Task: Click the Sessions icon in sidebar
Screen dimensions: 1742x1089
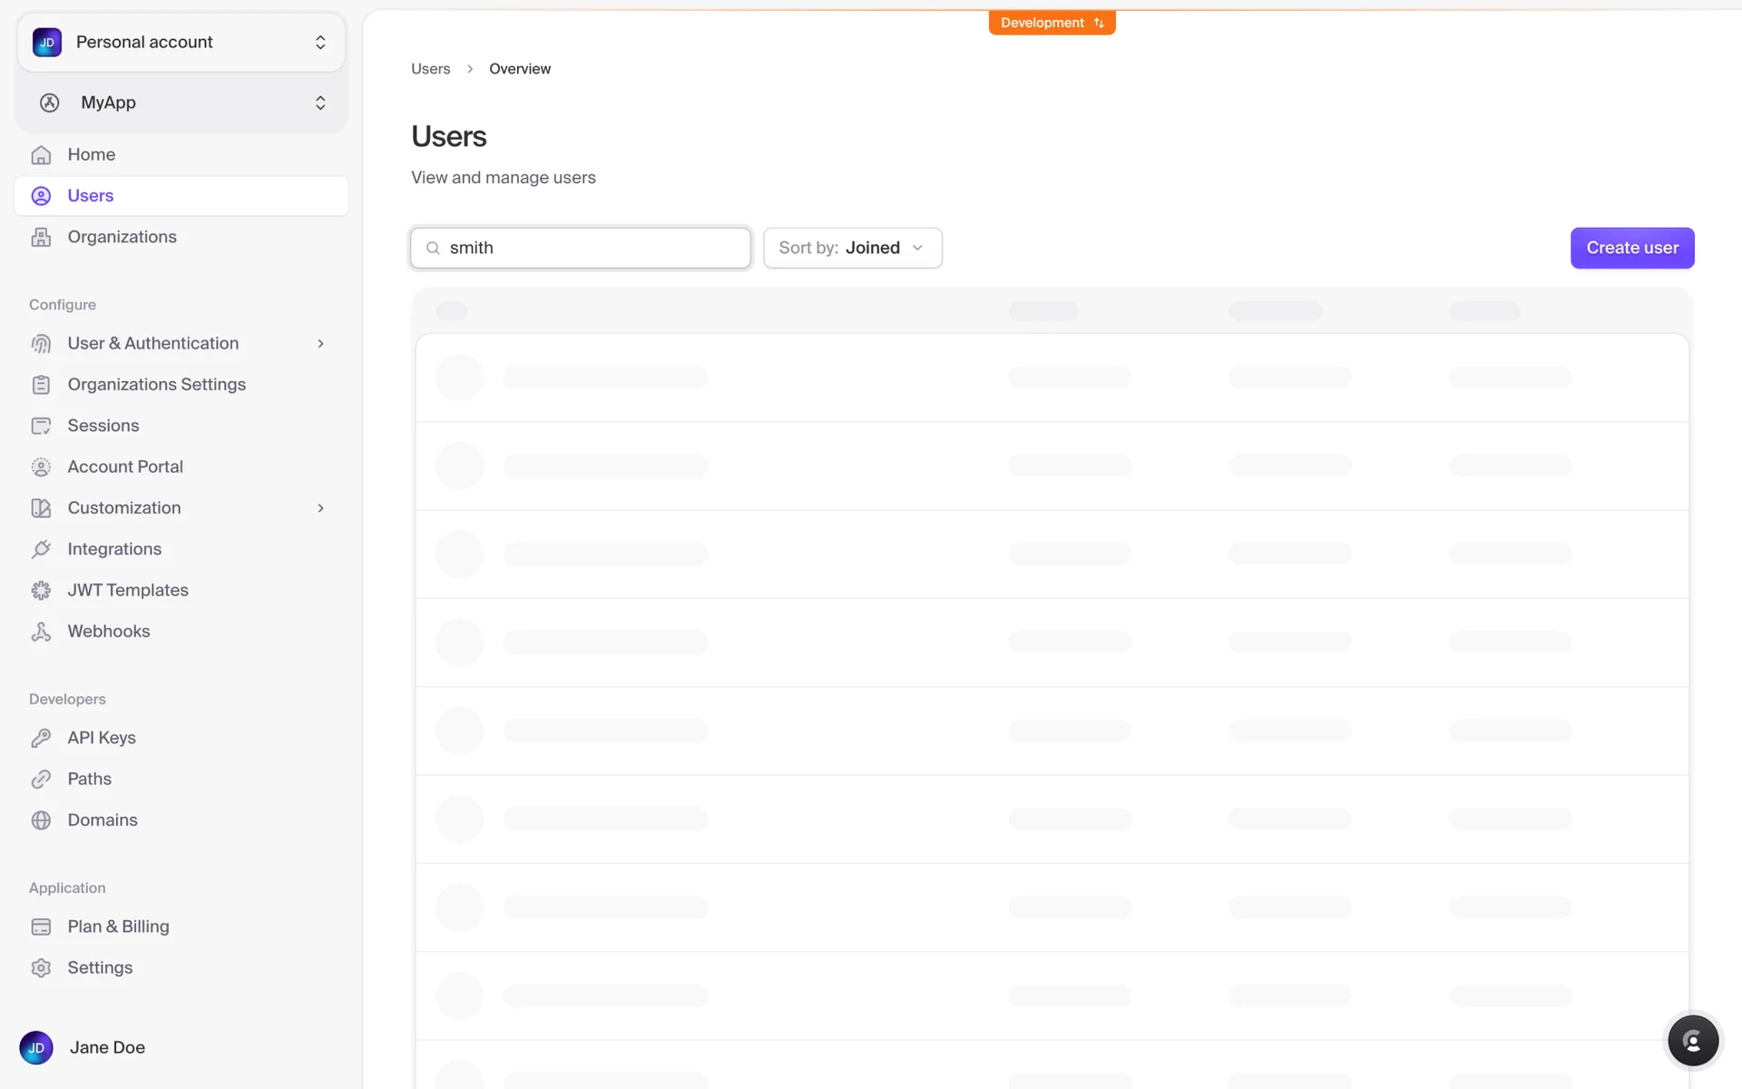Action: coord(41,426)
